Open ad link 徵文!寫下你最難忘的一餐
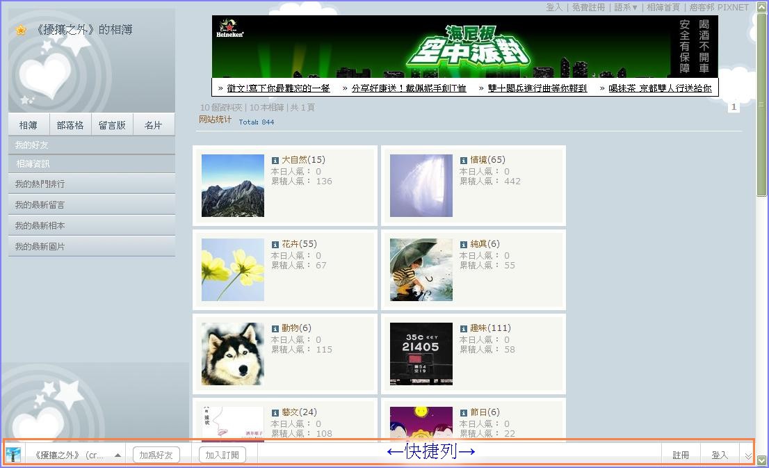 278,88
